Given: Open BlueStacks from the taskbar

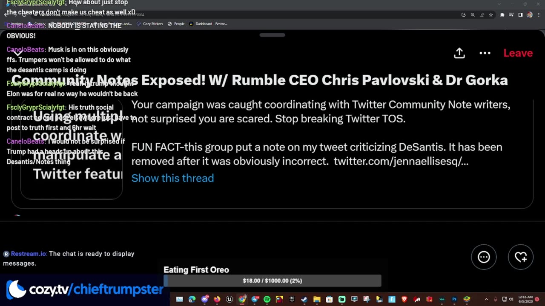Looking at the screenshot, I should (467, 299).
